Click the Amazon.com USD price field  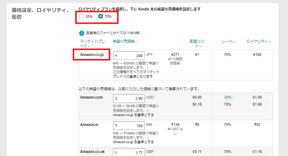click(x=129, y=99)
